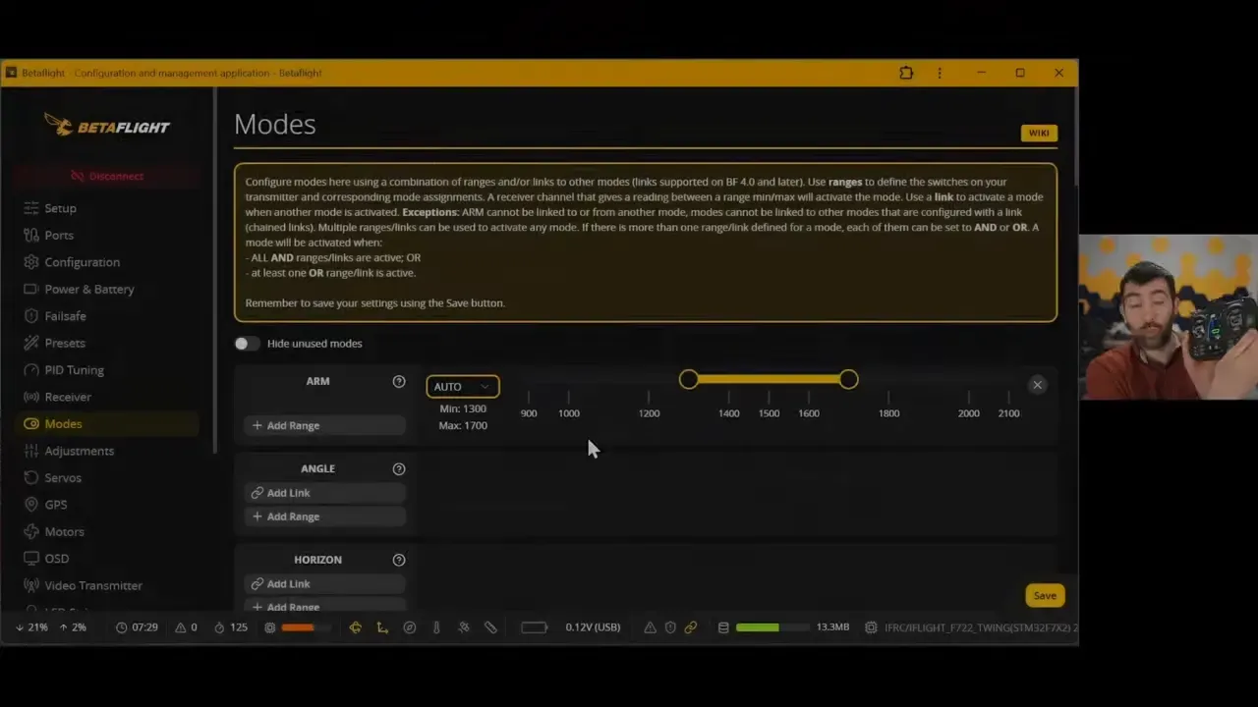Image resolution: width=1258 pixels, height=707 pixels.
Task: Click the webcam video thumbnail
Action: tap(1169, 317)
